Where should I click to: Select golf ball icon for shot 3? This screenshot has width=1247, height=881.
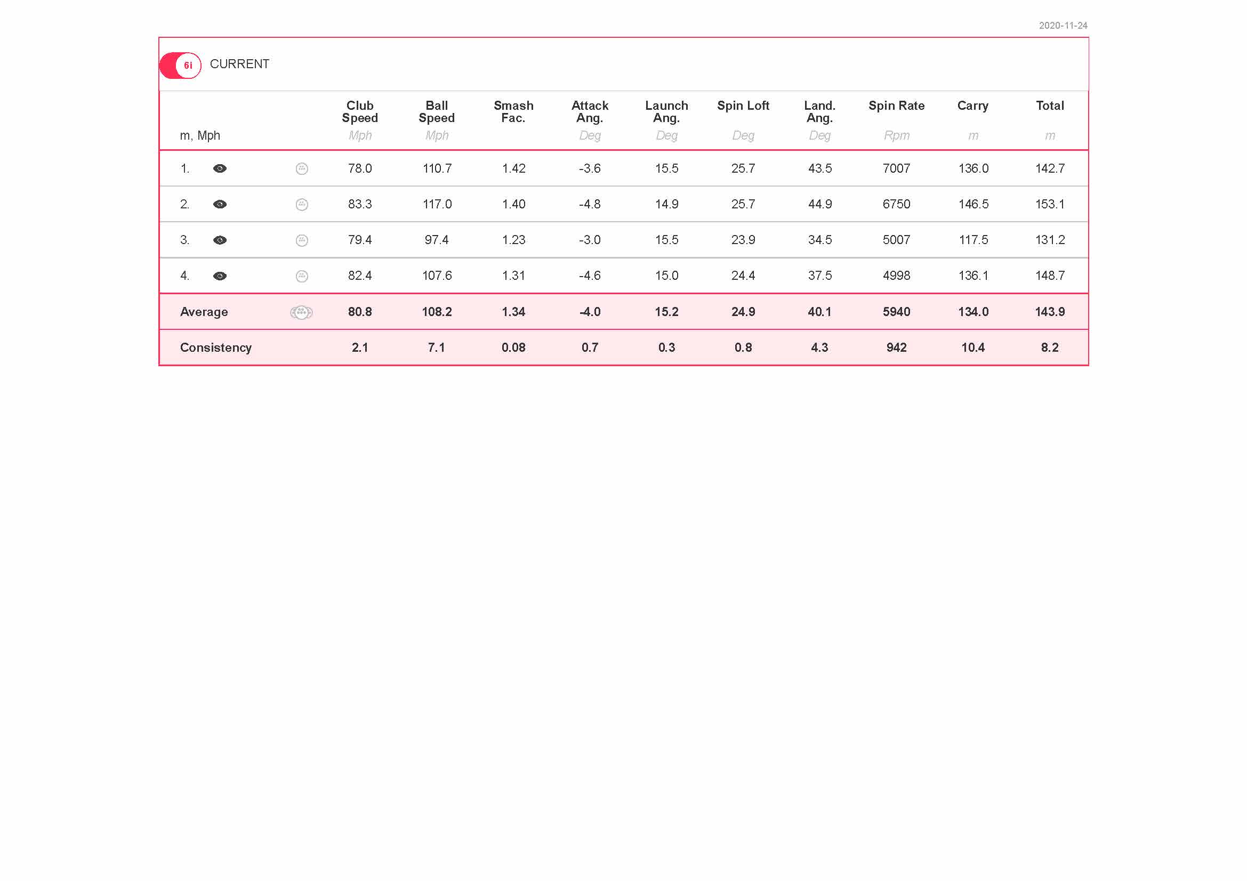(x=302, y=240)
